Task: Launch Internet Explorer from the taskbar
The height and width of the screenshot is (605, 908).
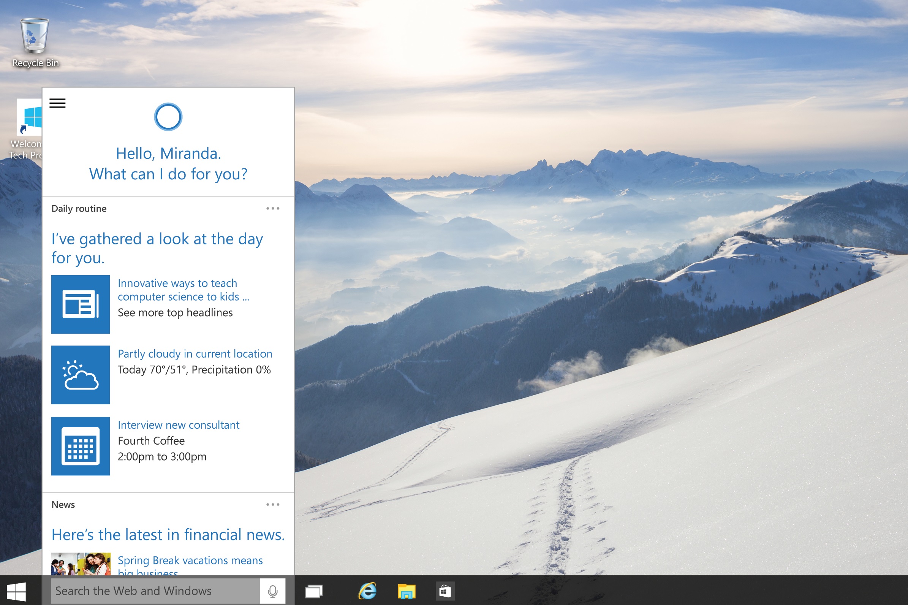Action: (367, 591)
